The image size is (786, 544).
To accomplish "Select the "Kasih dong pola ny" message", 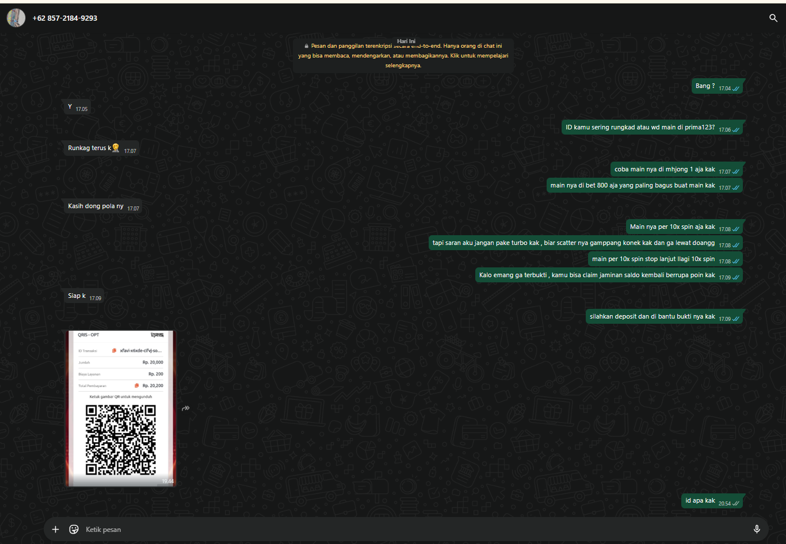I will point(104,206).
